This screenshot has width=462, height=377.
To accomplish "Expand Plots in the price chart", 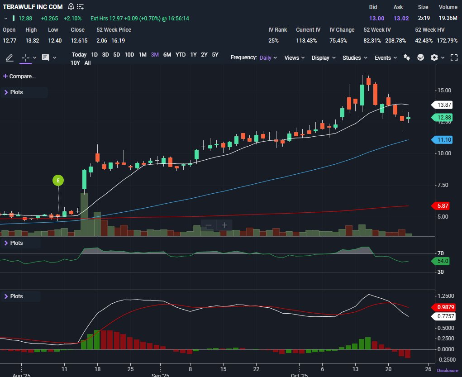I will (x=14, y=92).
